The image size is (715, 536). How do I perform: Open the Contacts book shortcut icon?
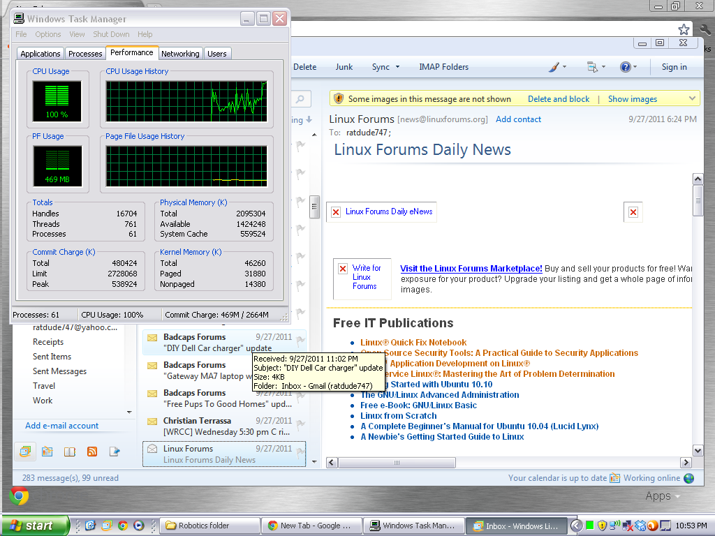[x=70, y=452]
